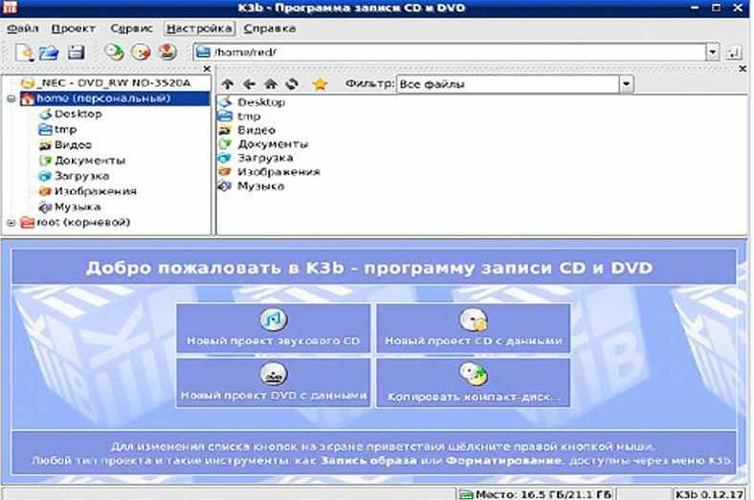The height and width of the screenshot is (500, 754).
Task: Select root (корневой) in the tree
Action: (x=83, y=223)
